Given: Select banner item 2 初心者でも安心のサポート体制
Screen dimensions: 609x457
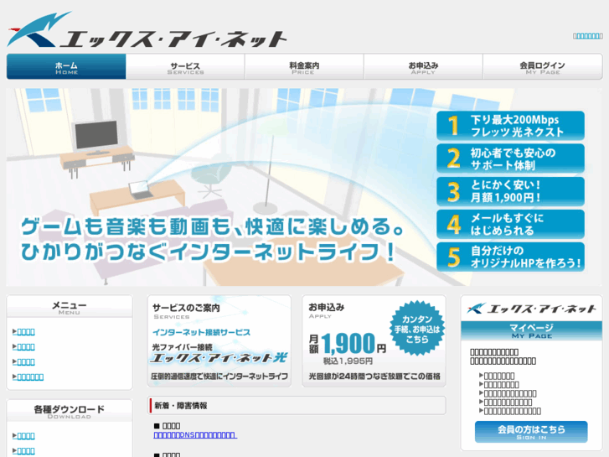Looking at the screenshot, I should pyautogui.click(x=510, y=158).
